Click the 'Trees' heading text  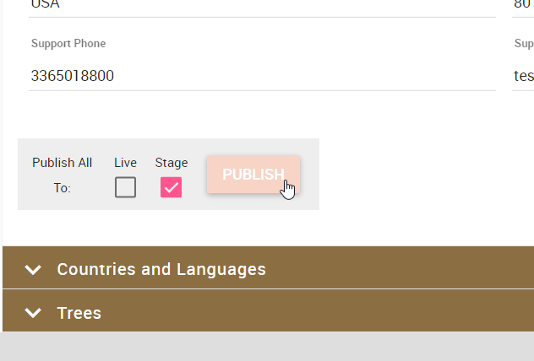pyautogui.click(x=79, y=313)
